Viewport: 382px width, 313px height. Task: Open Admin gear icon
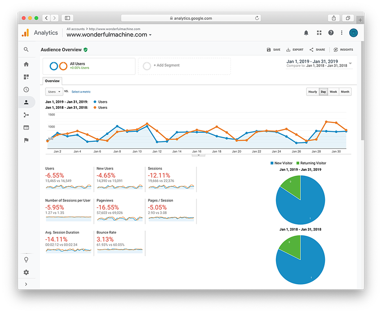[26, 272]
